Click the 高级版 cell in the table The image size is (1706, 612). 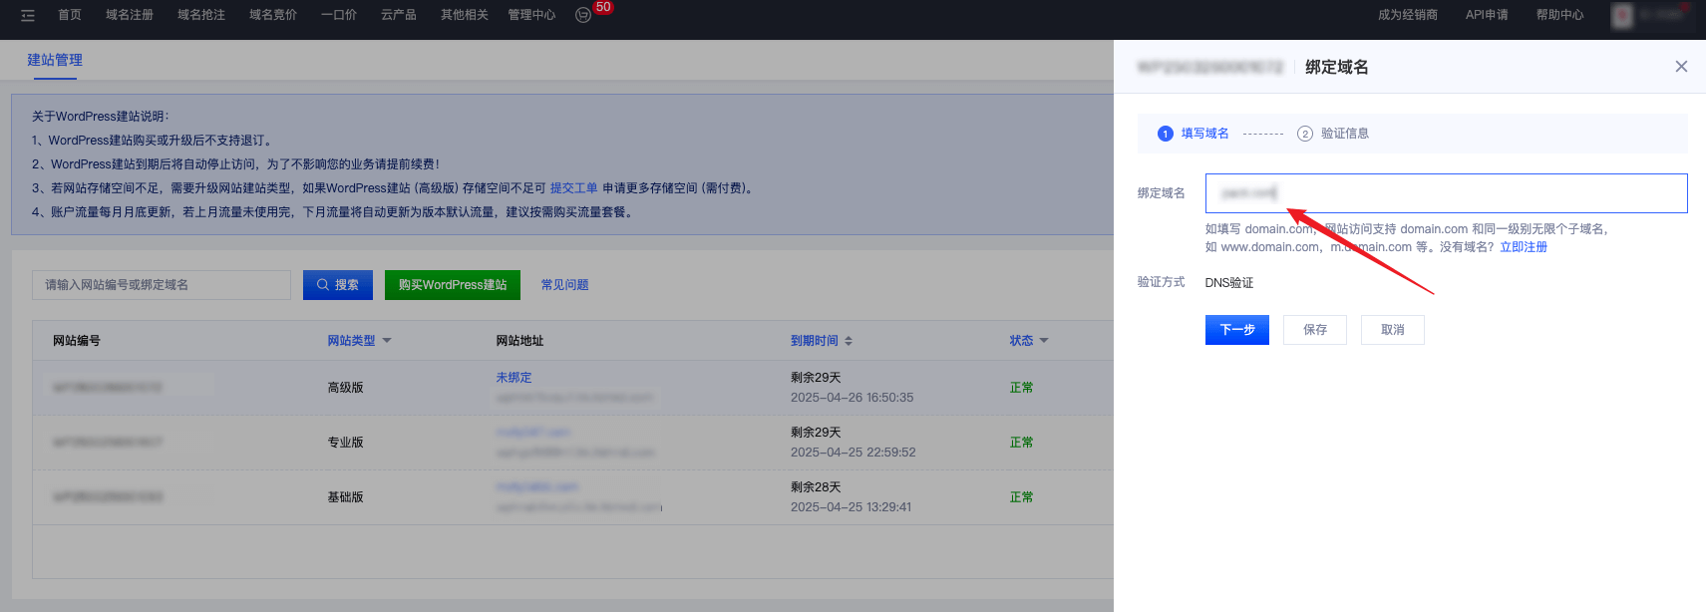tap(346, 388)
